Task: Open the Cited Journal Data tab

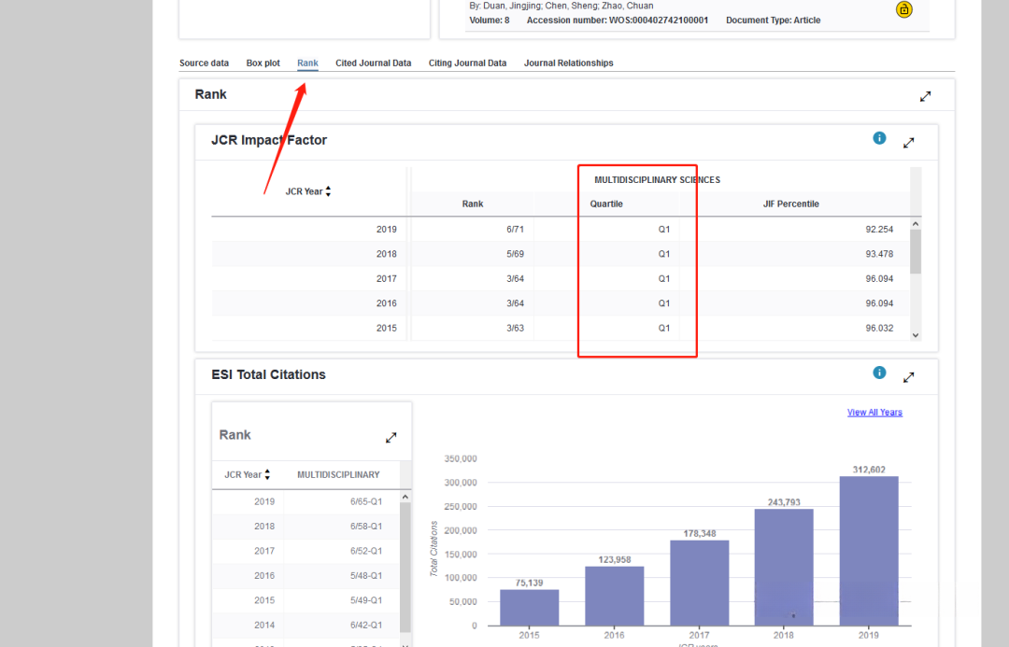Action: point(373,63)
